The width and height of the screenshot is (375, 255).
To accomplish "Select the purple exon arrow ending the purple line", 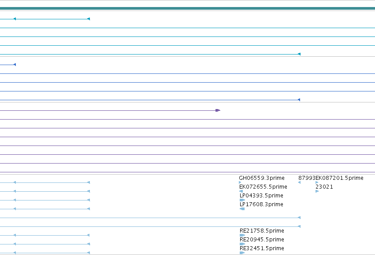I will point(218,110).
